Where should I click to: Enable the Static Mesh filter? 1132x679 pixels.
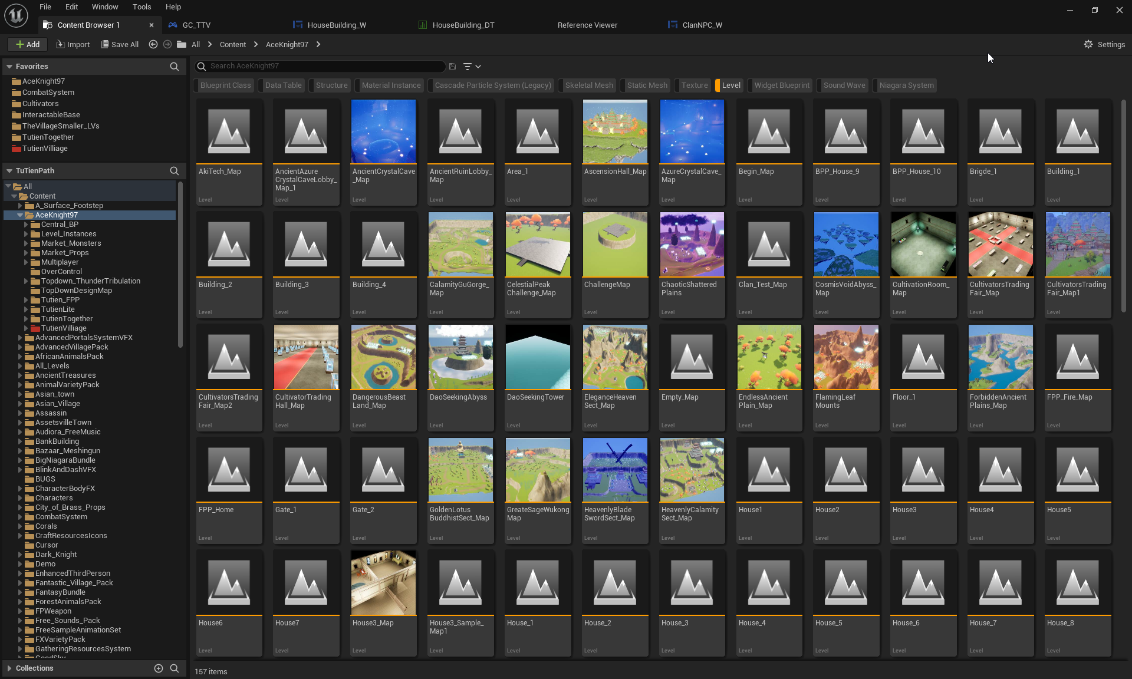[x=647, y=85]
